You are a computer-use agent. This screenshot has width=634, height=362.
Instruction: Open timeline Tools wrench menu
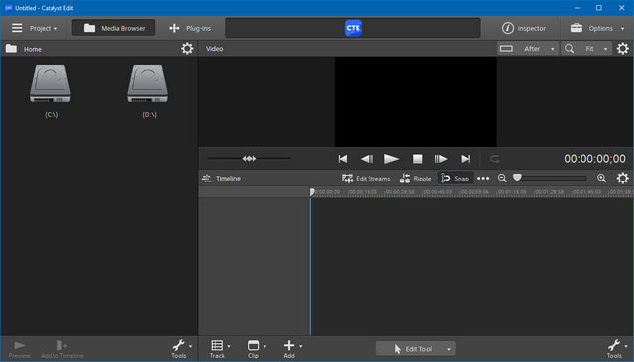coord(616,349)
